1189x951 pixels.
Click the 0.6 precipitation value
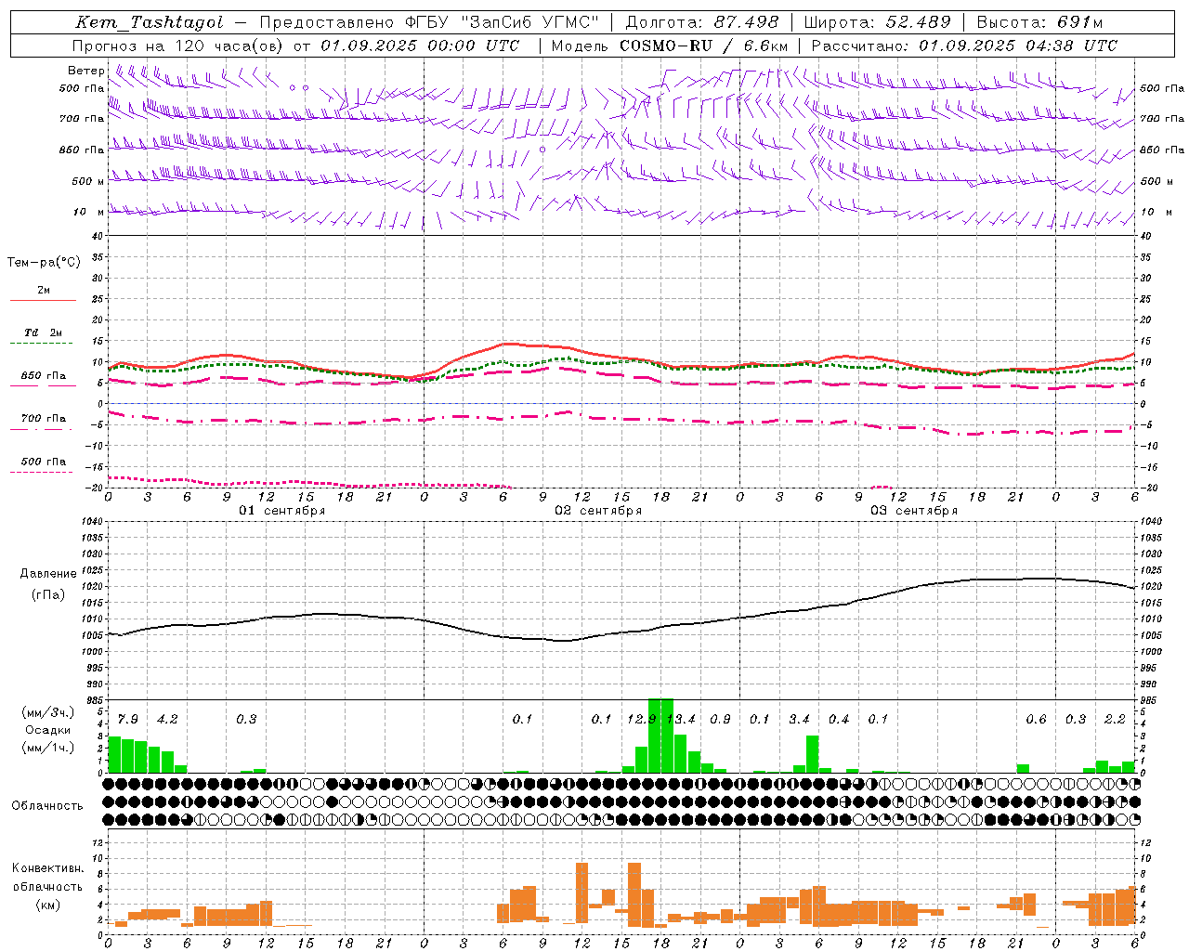[1036, 719]
